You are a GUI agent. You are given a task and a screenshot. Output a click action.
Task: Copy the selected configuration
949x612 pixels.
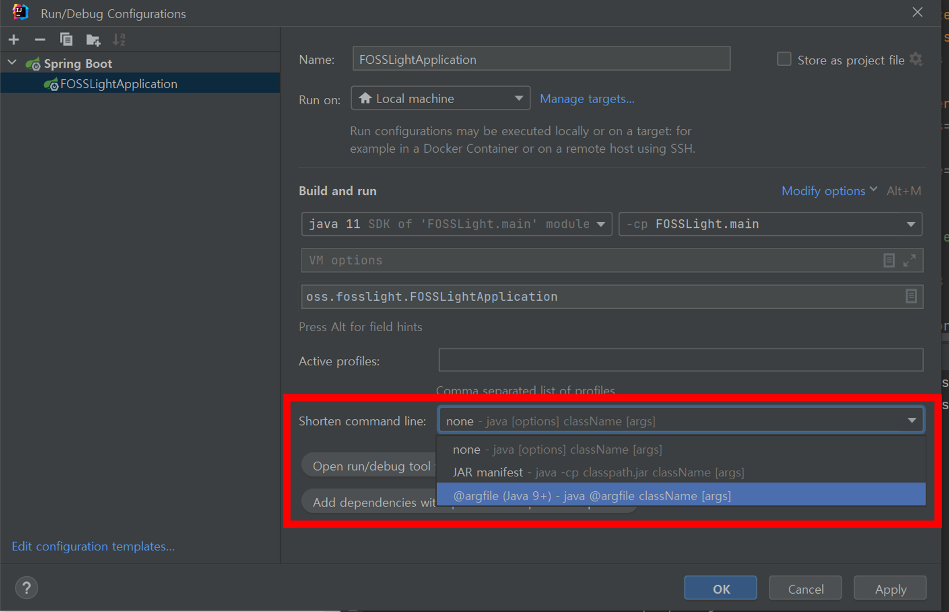[x=66, y=39]
